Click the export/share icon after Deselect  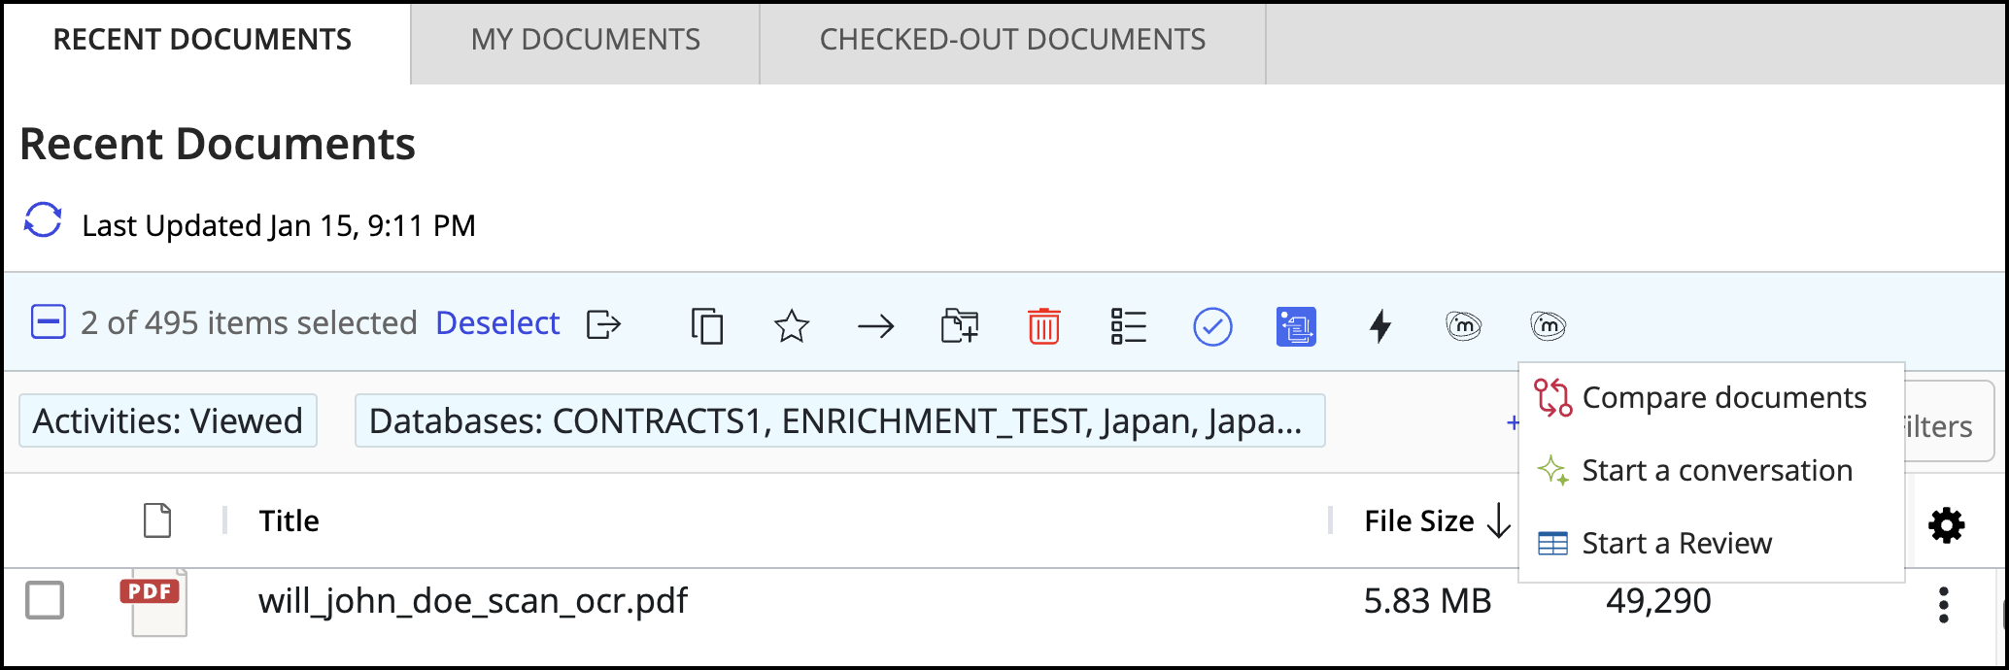[603, 324]
